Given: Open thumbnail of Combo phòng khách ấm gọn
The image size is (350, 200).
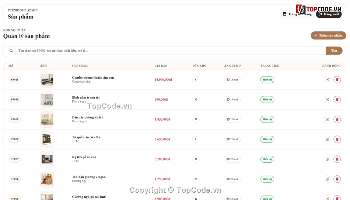Looking at the screenshot, I should pyautogui.click(x=47, y=80).
